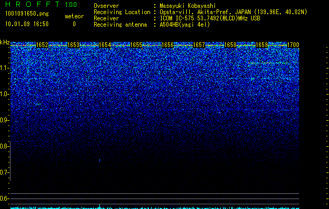
Task: Click the 0.8 frequency axis label
Action: click(4, 146)
